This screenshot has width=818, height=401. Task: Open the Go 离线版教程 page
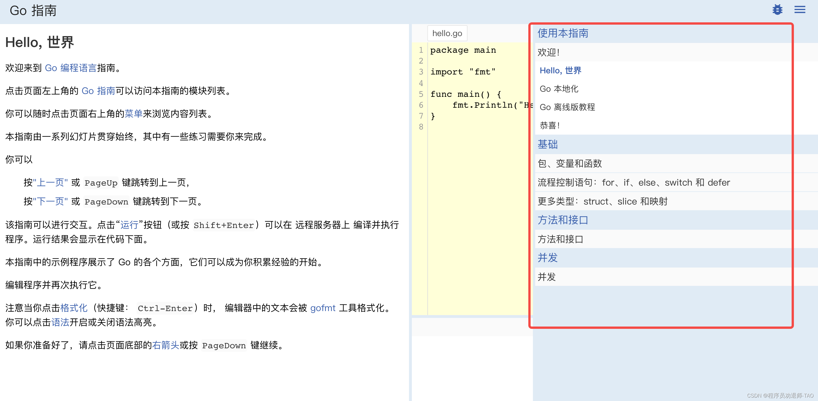click(x=567, y=107)
